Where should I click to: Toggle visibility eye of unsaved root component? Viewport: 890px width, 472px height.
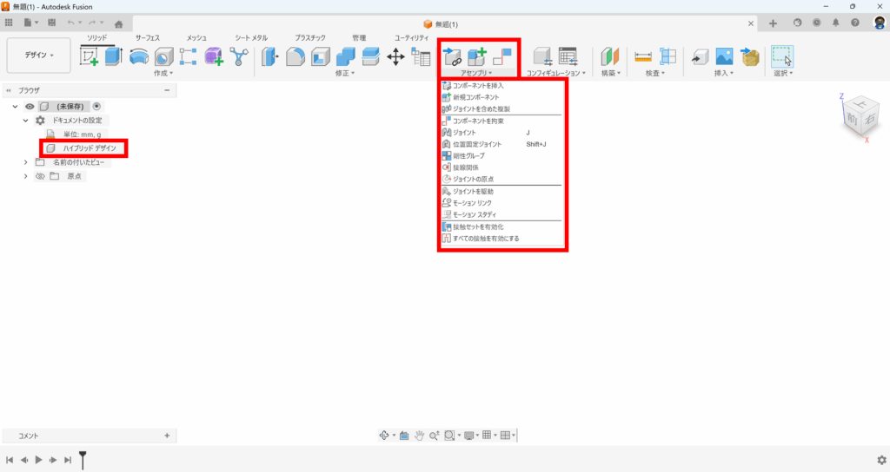tap(30, 106)
